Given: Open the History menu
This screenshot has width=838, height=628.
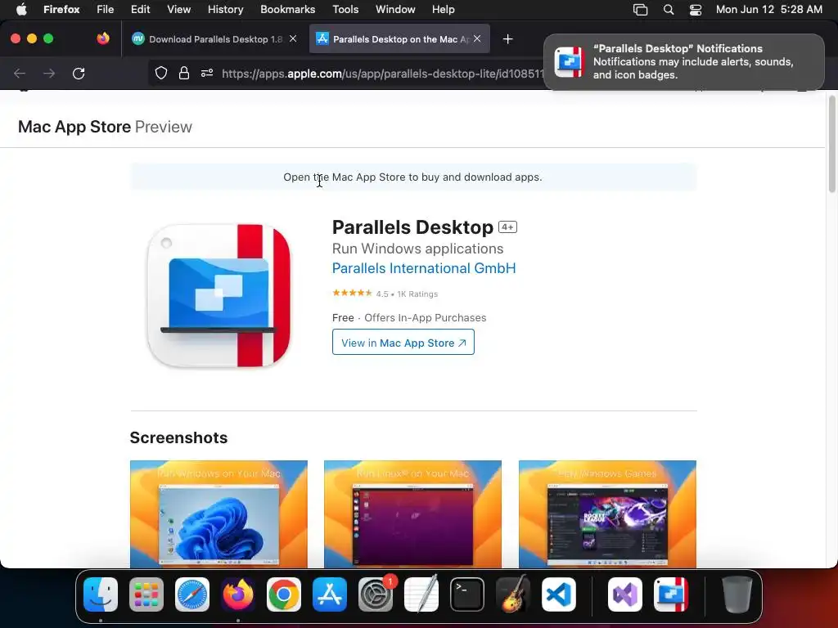Looking at the screenshot, I should pos(226,9).
